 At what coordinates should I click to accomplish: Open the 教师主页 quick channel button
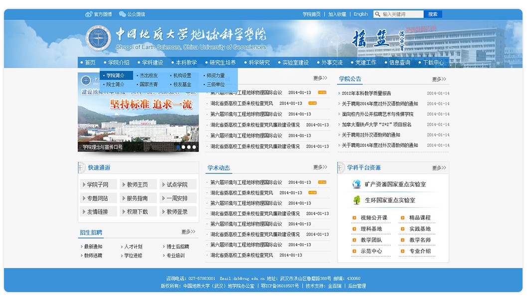tap(138, 184)
